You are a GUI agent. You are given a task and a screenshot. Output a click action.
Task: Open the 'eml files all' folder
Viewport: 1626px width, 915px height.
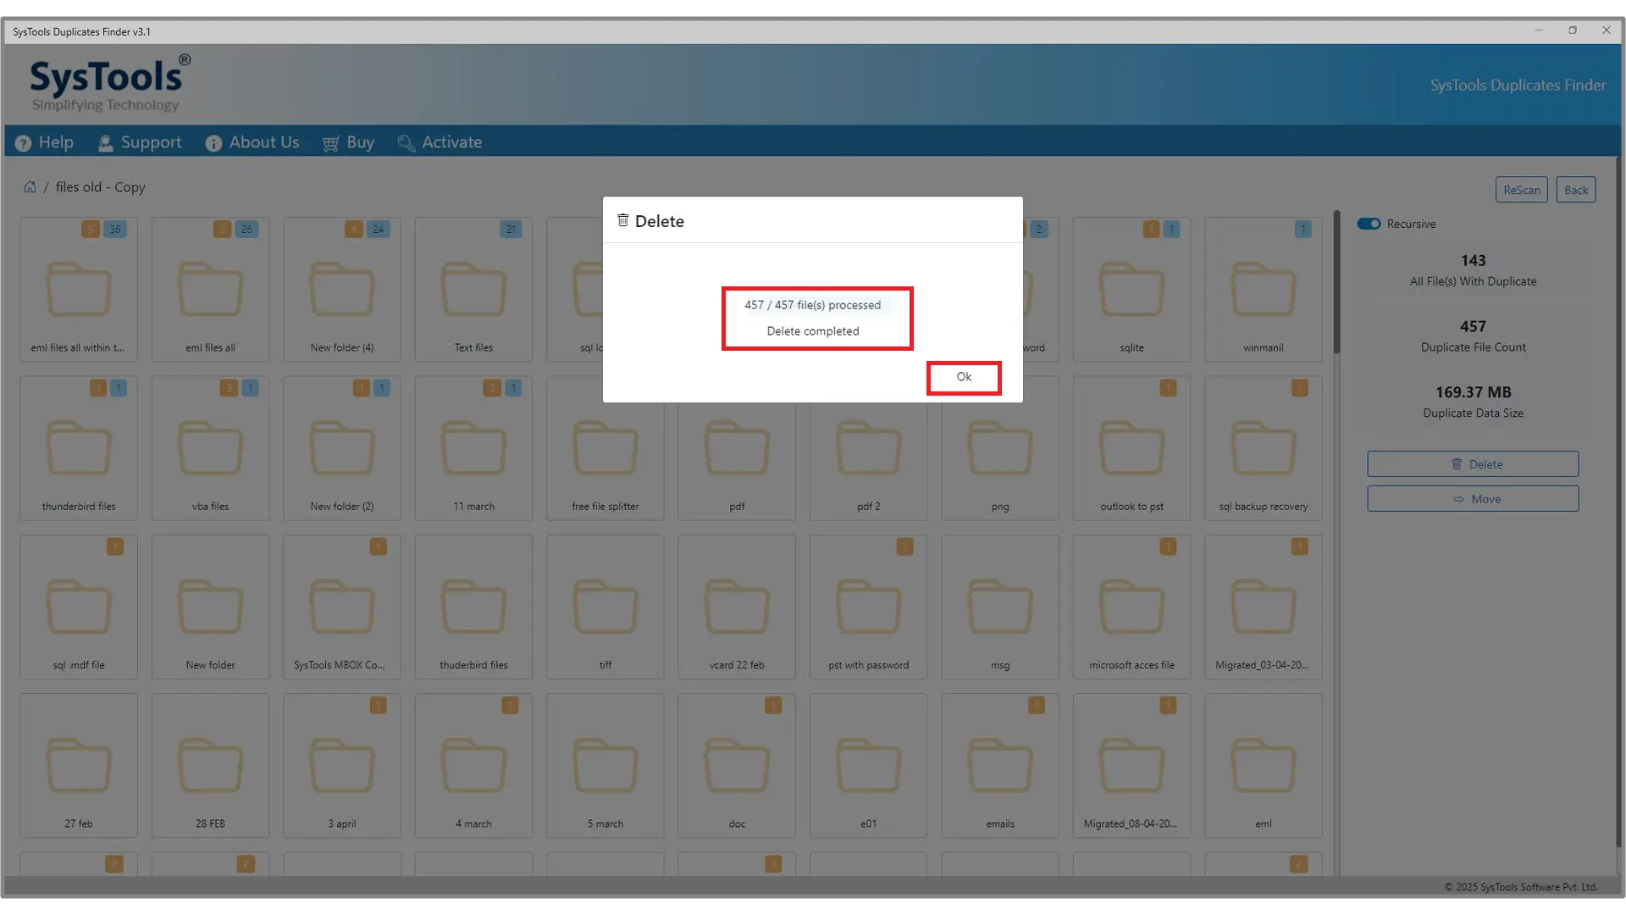pyautogui.click(x=210, y=290)
